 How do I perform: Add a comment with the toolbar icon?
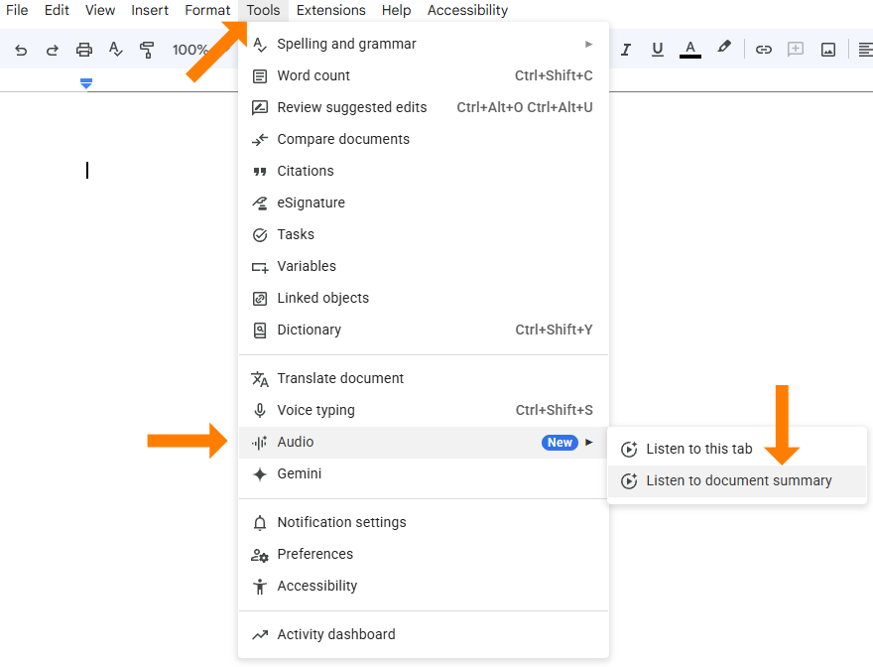click(x=795, y=49)
